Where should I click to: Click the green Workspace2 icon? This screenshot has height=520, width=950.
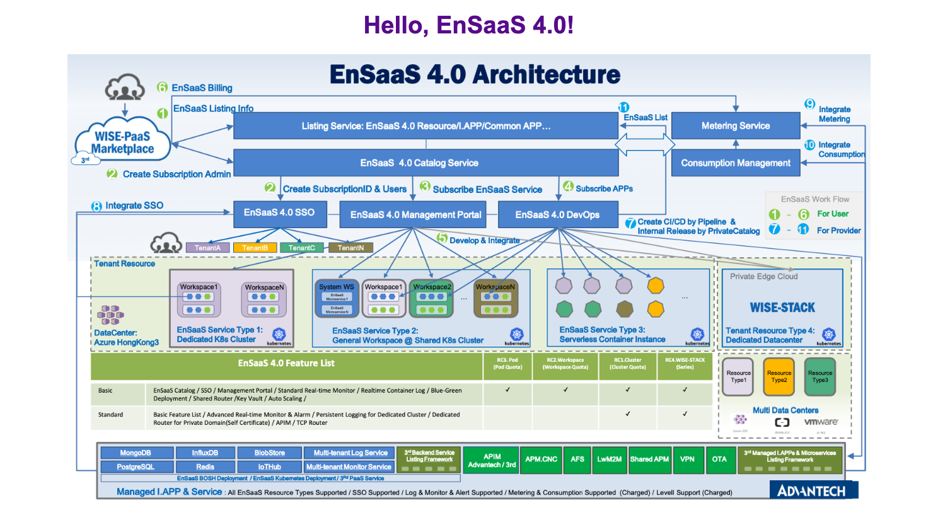[x=432, y=298]
